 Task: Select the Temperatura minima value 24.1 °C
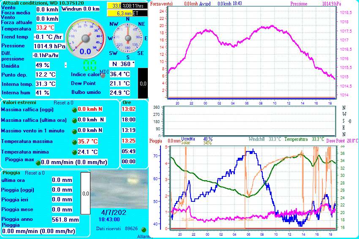click(88, 152)
